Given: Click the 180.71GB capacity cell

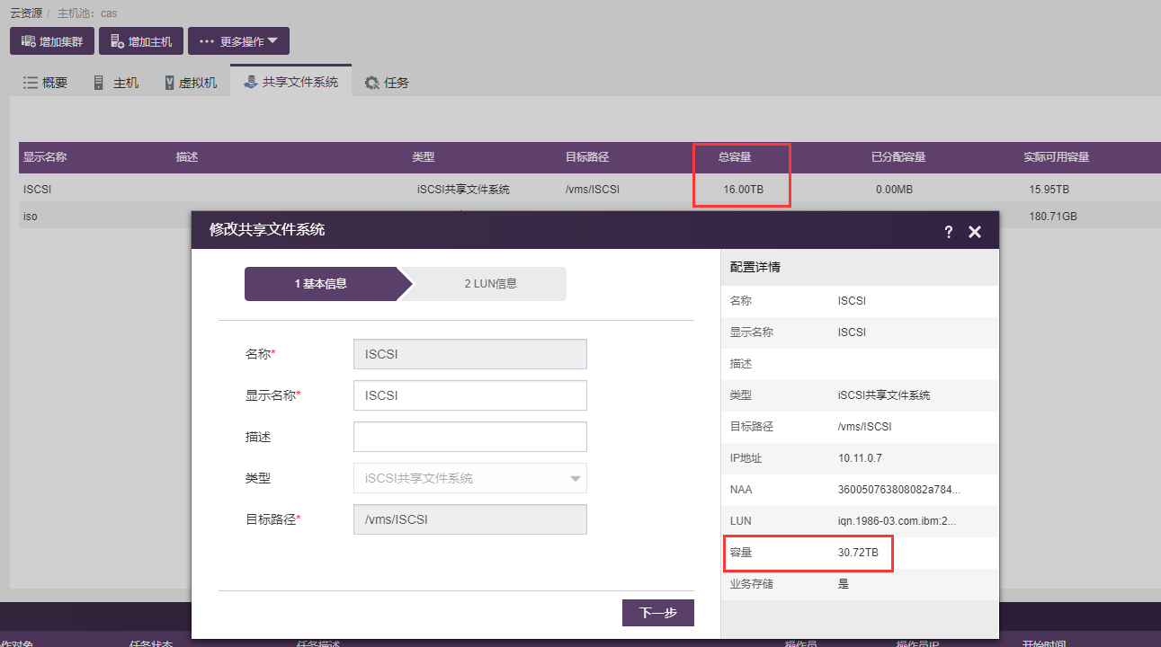Looking at the screenshot, I should pyautogui.click(x=1053, y=217).
